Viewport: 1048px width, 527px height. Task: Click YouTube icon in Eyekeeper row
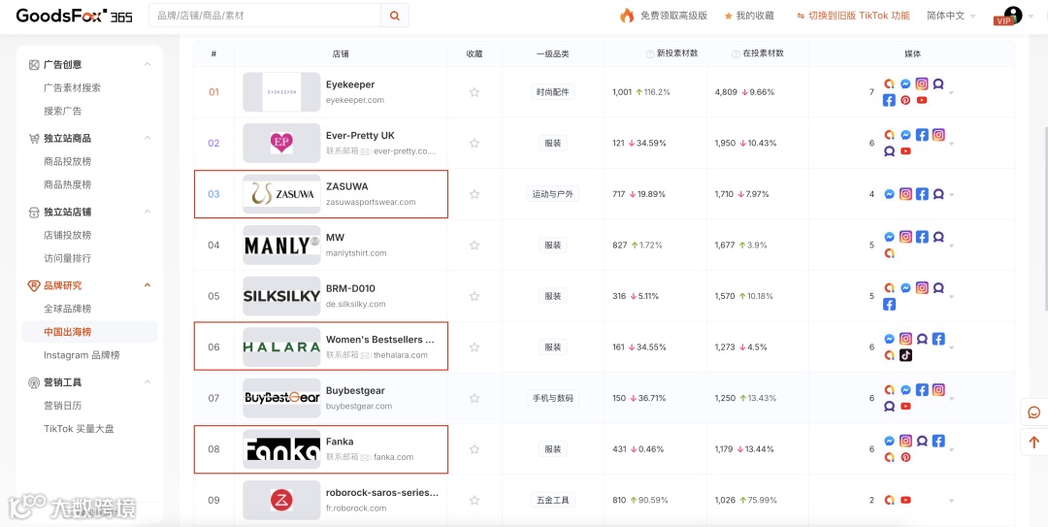[922, 100]
